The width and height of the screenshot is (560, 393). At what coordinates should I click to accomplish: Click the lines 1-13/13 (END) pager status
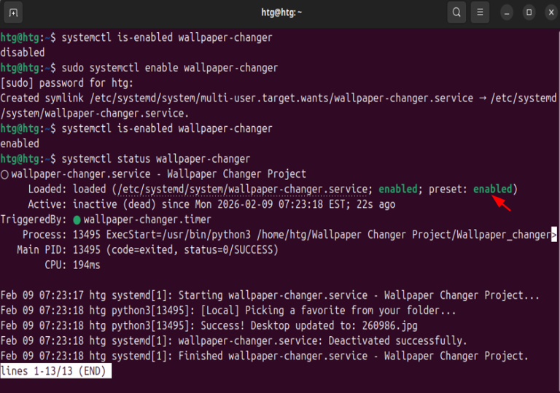click(55, 371)
